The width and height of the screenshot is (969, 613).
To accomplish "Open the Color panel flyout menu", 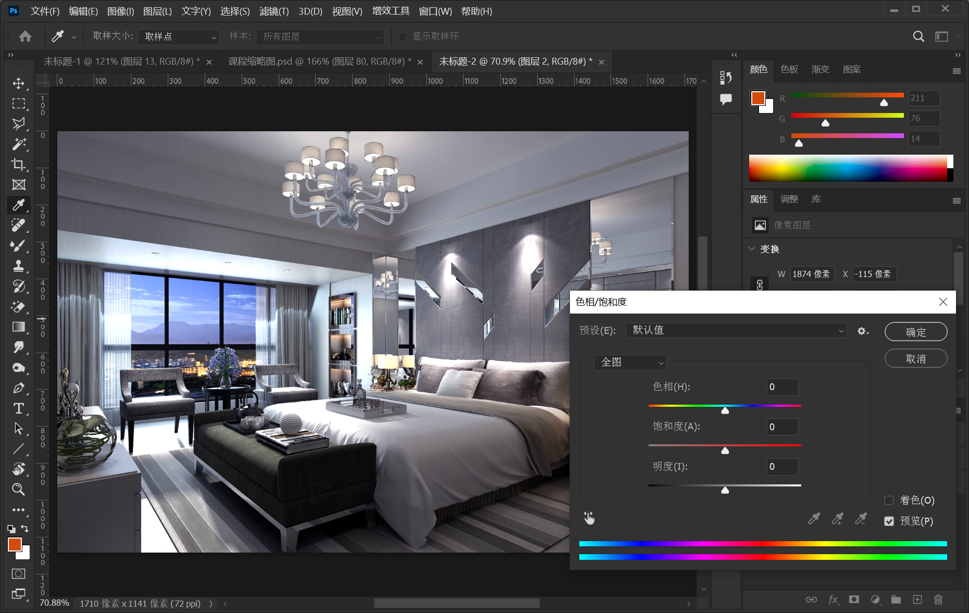I will click(956, 71).
